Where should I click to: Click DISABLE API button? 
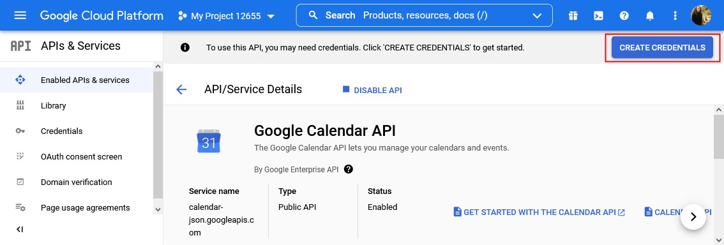(372, 90)
